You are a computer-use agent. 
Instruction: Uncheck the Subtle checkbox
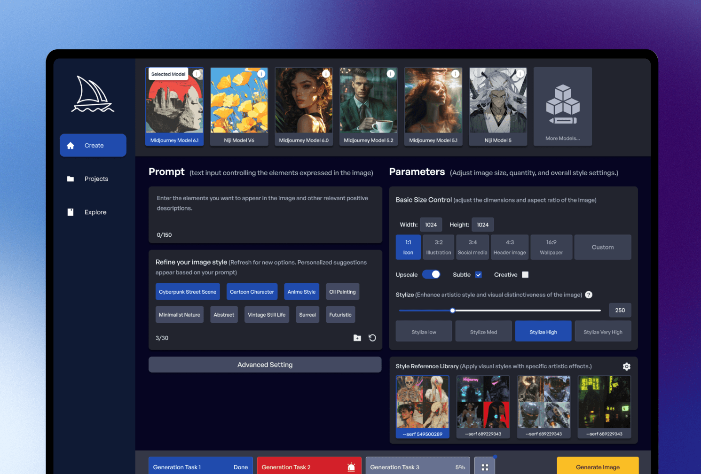(x=479, y=275)
